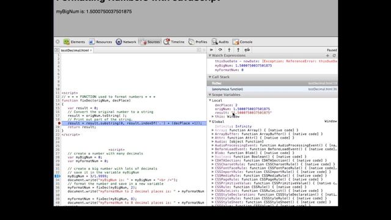Expand the CSSStyleSheet entry

click(213, 202)
